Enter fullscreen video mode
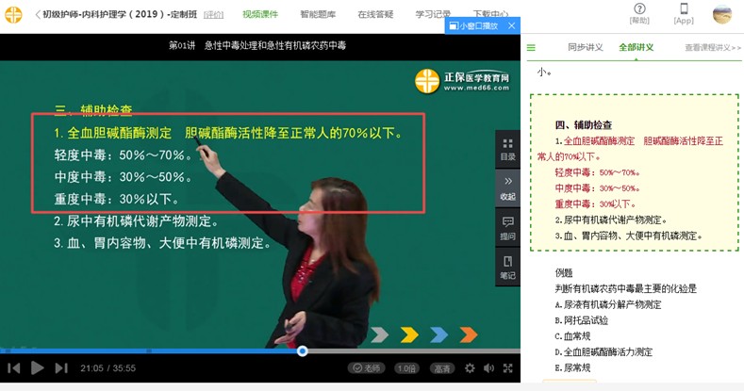Screen dimensions: 744x391 tap(507, 368)
